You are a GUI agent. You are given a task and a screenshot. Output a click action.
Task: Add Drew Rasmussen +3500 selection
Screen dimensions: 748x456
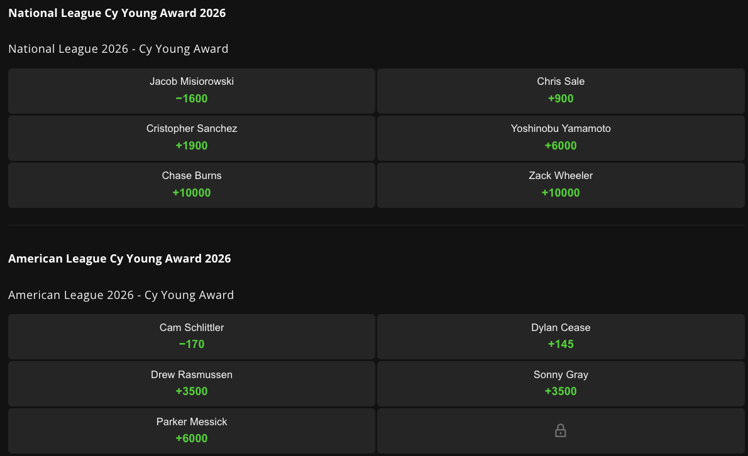[191, 384]
